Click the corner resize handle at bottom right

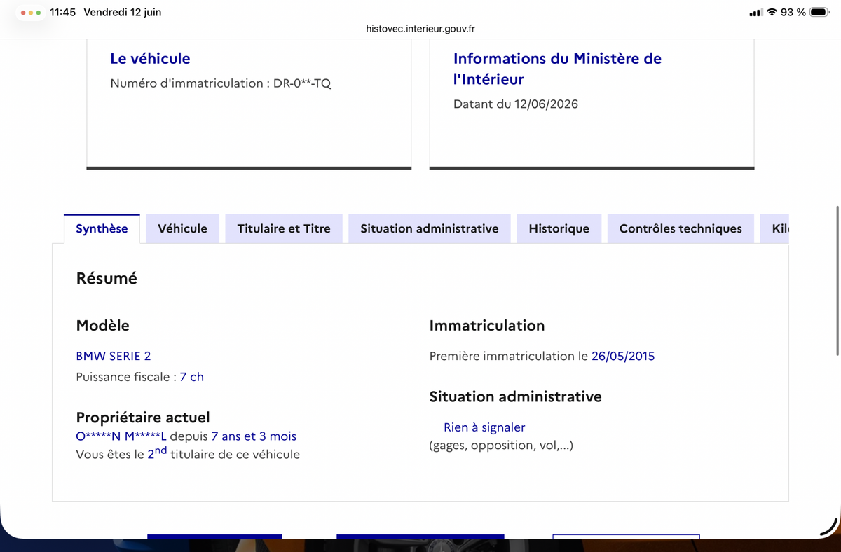pos(829,526)
